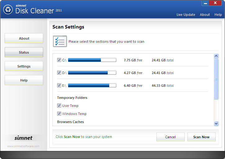
Task: Click the Cancel button
Action: pyautogui.click(x=170, y=137)
